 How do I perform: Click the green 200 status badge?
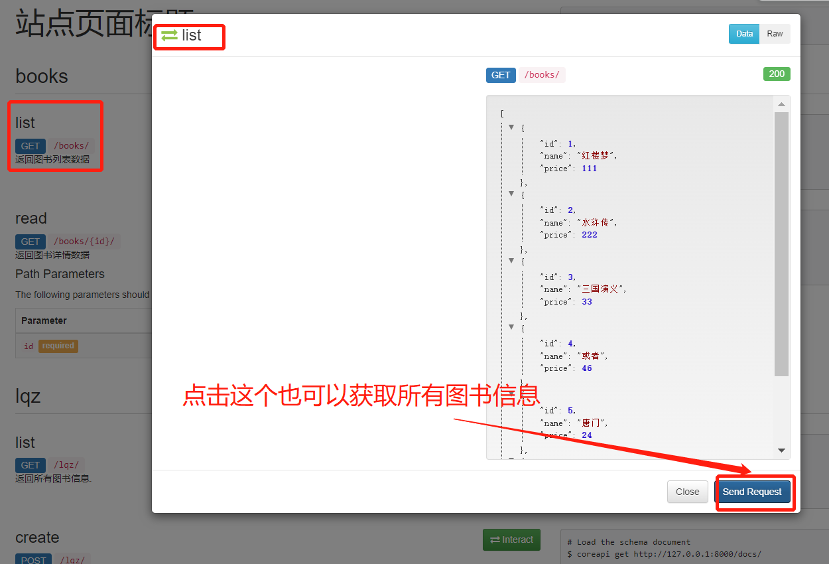click(777, 74)
